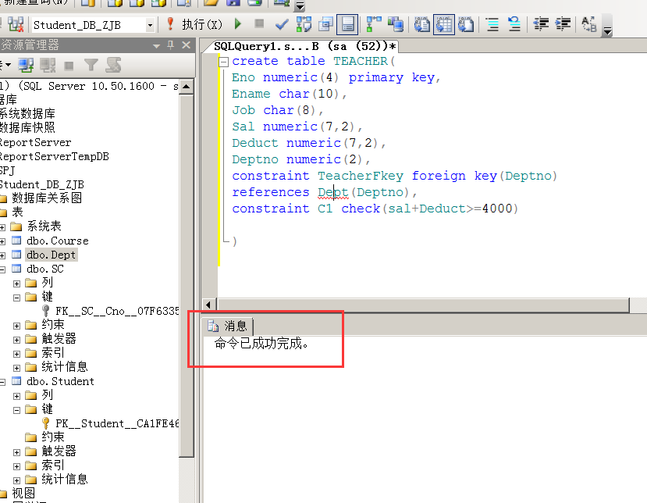The width and height of the screenshot is (647, 503).
Task: Click the increase indent icon
Action: [x=563, y=24]
